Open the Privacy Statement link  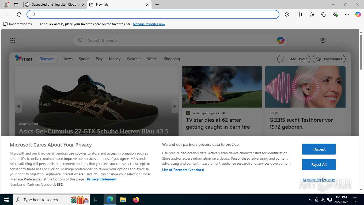click(102, 179)
